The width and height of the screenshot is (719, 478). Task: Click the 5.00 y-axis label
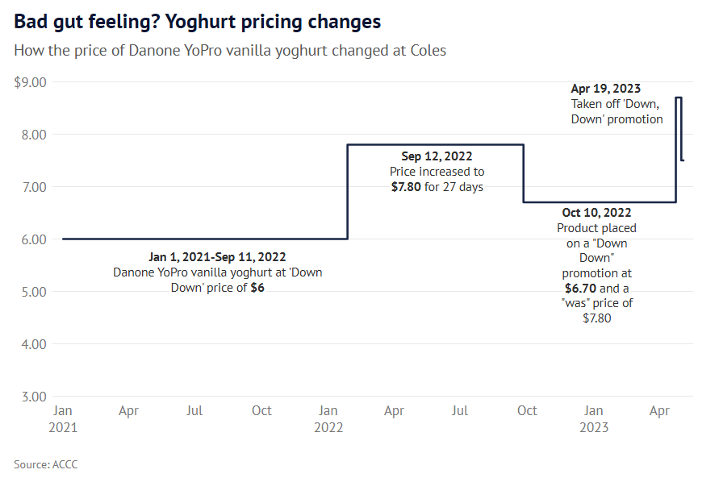point(35,292)
